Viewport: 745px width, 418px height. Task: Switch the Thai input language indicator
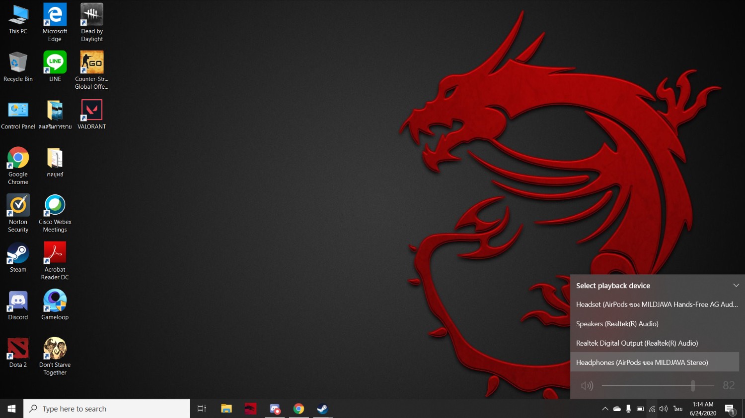click(x=678, y=409)
